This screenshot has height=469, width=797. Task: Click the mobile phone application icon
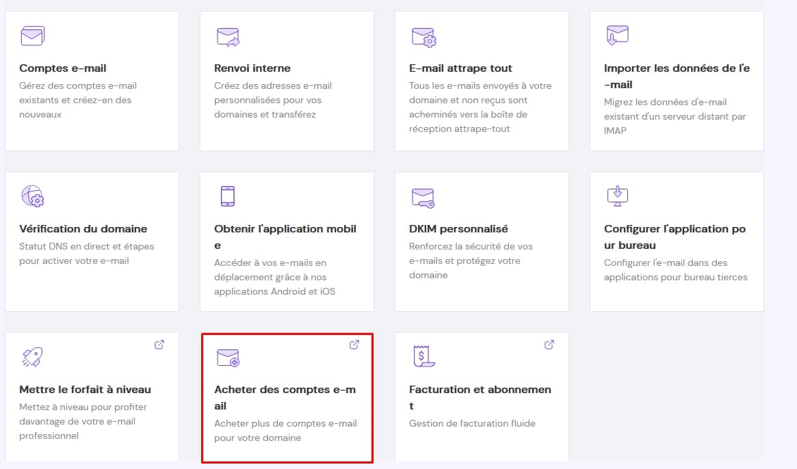[x=228, y=196]
